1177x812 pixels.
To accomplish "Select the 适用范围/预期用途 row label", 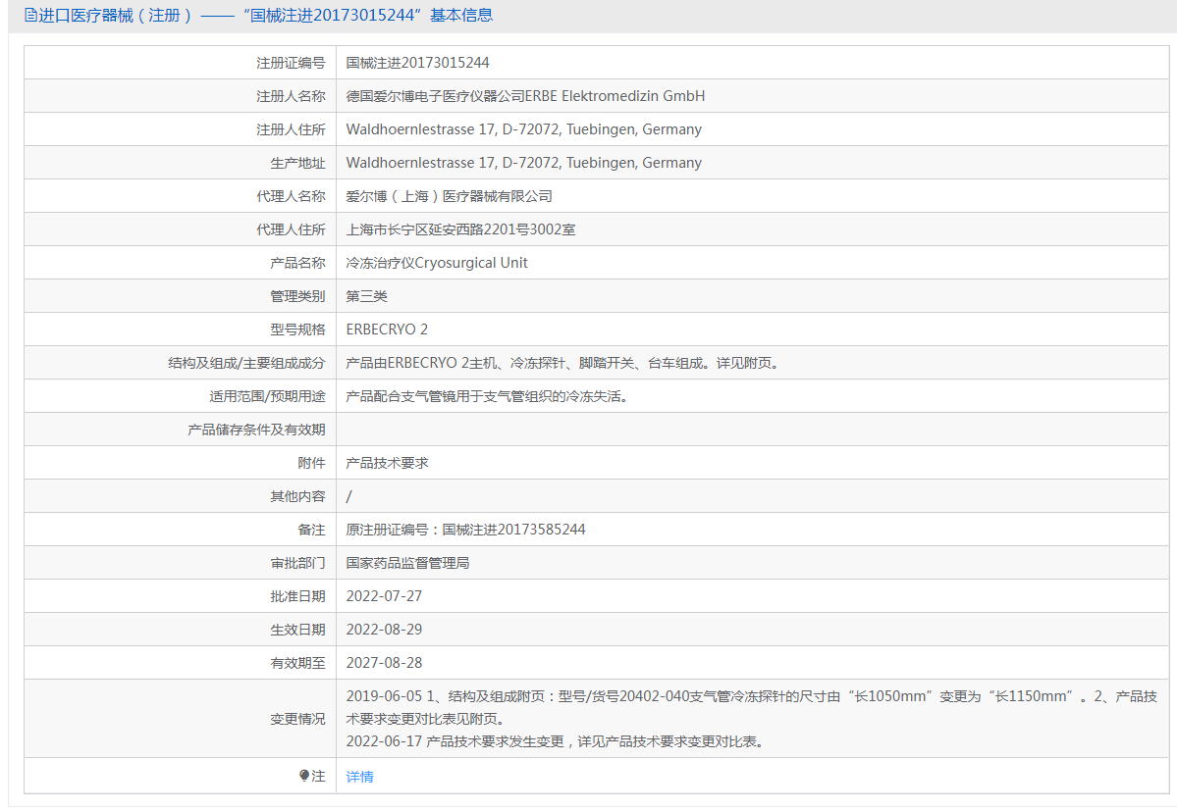I will pos(267,396).
